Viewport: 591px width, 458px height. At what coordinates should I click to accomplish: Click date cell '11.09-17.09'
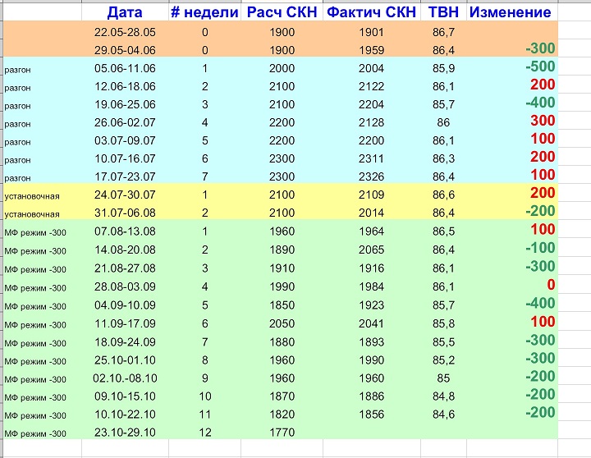125,324
